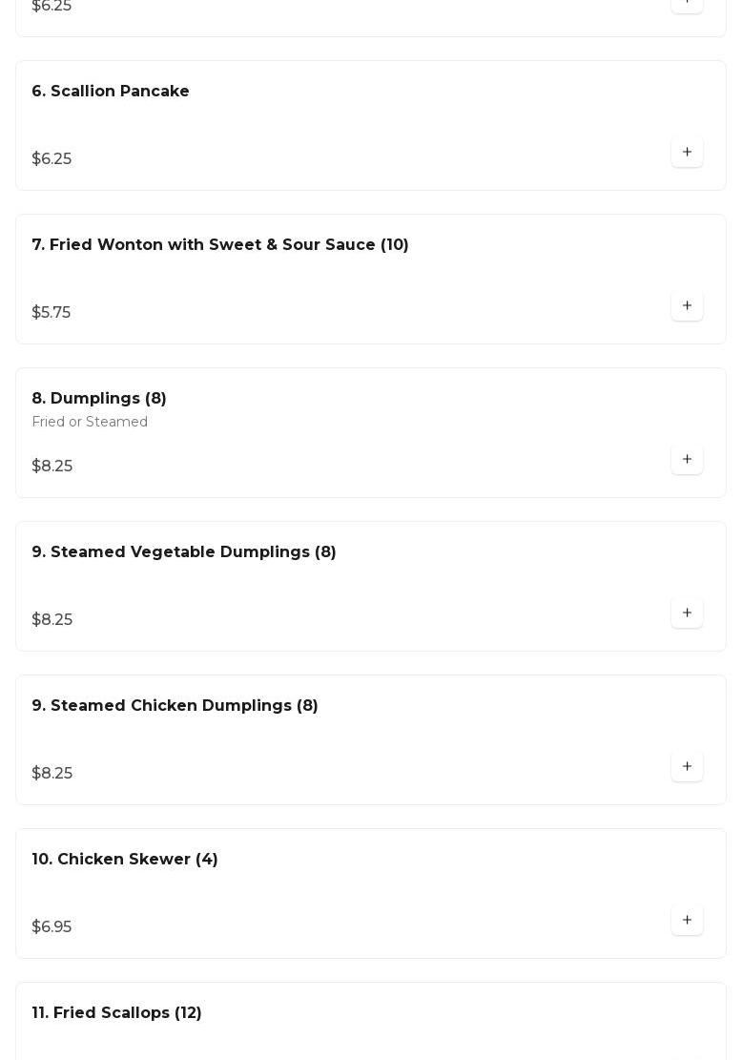Open 9. Steamed Chicken Dumplings (8) title
The width and height of the screenshot is (742, 1060).
click(x=175, y=705)
